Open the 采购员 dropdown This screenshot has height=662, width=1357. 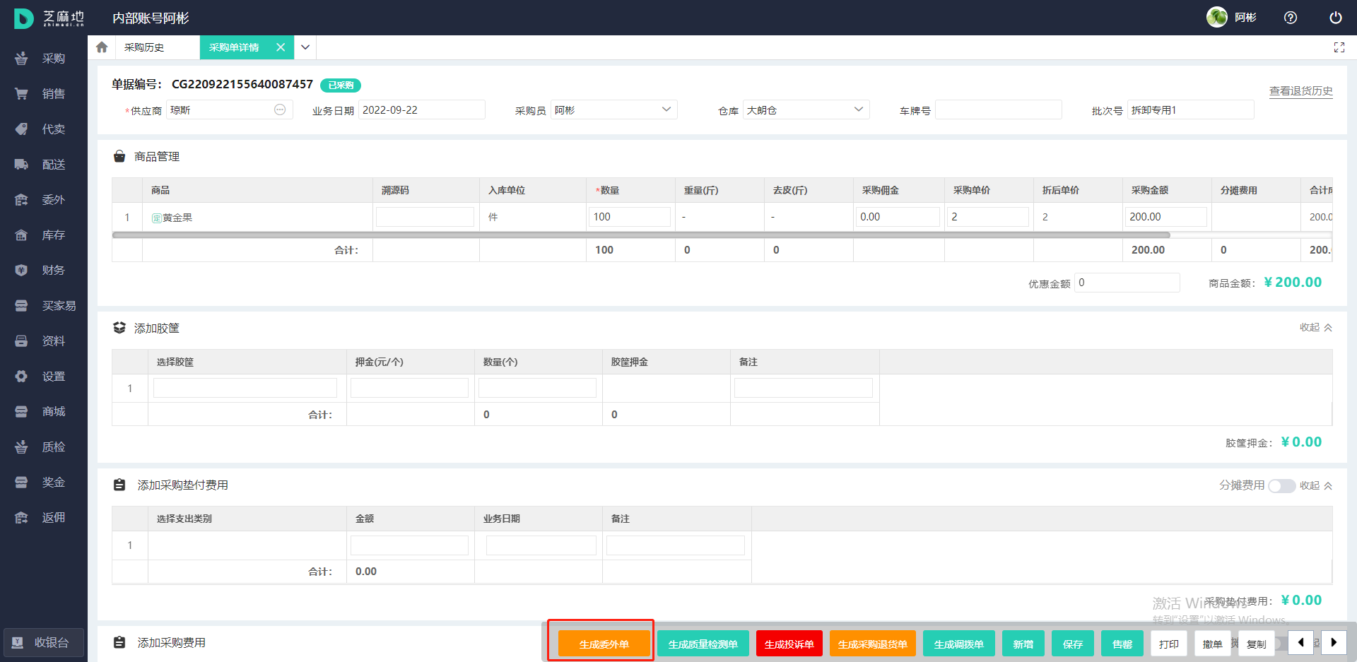[x=614, y=110]
